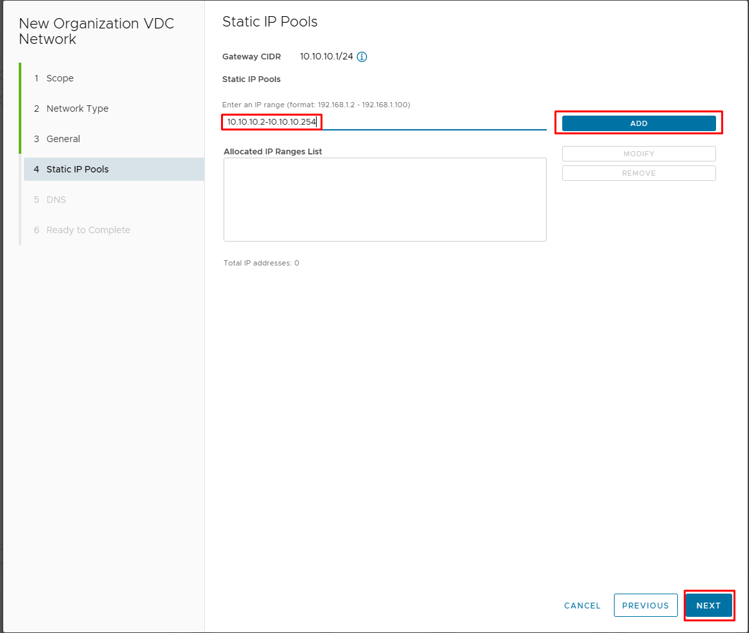The image size is (749, 633).
Task: Click the Static IP Pools page heading
Action: click(270, 21)
